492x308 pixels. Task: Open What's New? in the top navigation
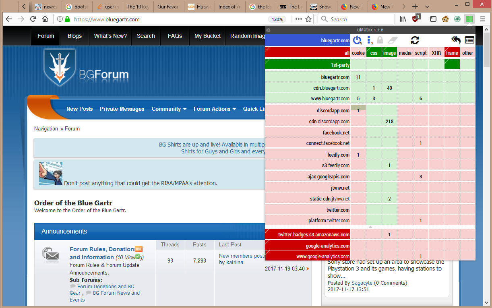(x=110, y=36)
